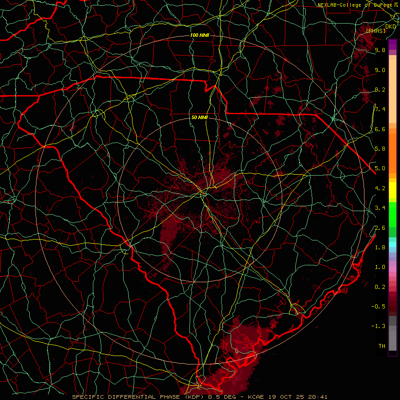Click the TH threshold label on the scale

[382, 346]
